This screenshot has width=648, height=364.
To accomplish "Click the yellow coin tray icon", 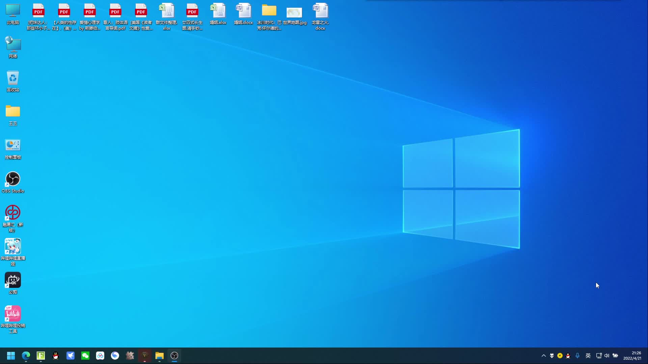I will tap(560, 356).
